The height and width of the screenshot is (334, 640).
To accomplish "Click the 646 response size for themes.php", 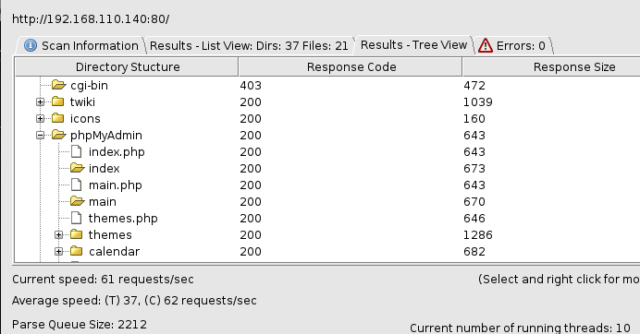I will click(x=474, y=219).
